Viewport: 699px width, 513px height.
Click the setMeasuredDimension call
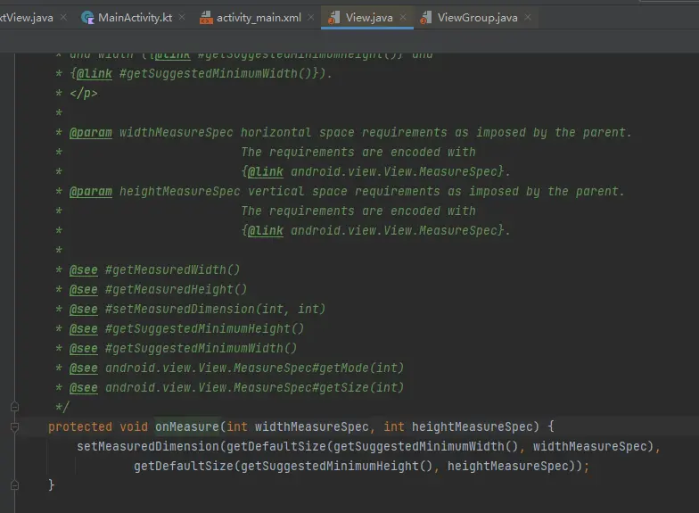[x=148, y=446]
